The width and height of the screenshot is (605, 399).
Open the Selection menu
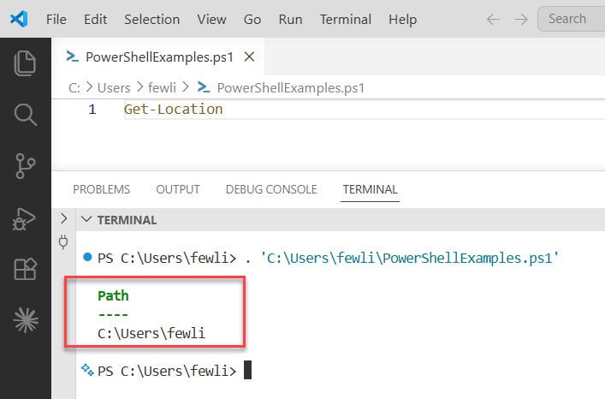pos(152,19)
